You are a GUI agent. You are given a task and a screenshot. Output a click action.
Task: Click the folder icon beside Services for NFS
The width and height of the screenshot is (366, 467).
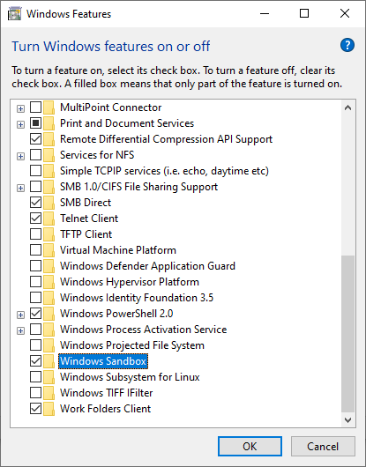click(x=49, y=155)
